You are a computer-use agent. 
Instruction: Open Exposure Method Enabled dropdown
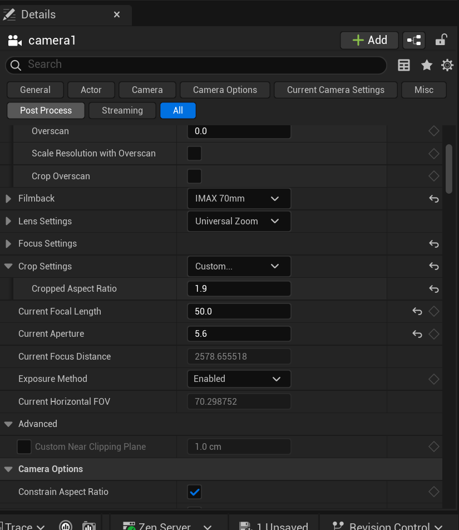coord(239,379)
